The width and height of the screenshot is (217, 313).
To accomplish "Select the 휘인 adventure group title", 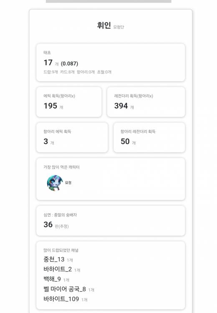I will (104, 25).
